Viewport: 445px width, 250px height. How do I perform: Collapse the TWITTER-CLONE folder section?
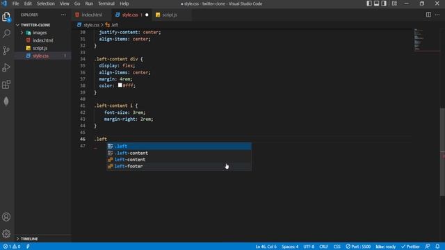(x=35, y=25)
